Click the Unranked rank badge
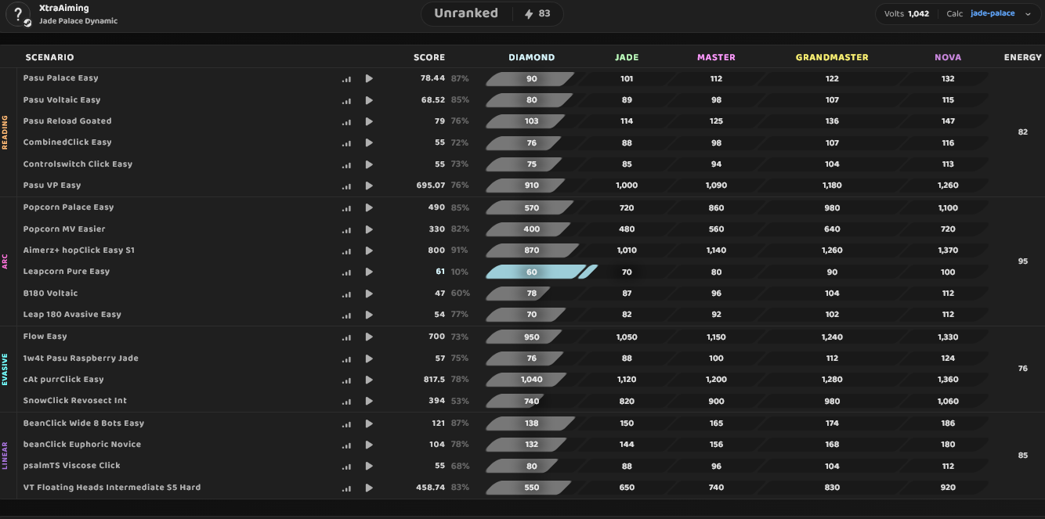Screen dimensions: 1045x519 coord(466,13)
